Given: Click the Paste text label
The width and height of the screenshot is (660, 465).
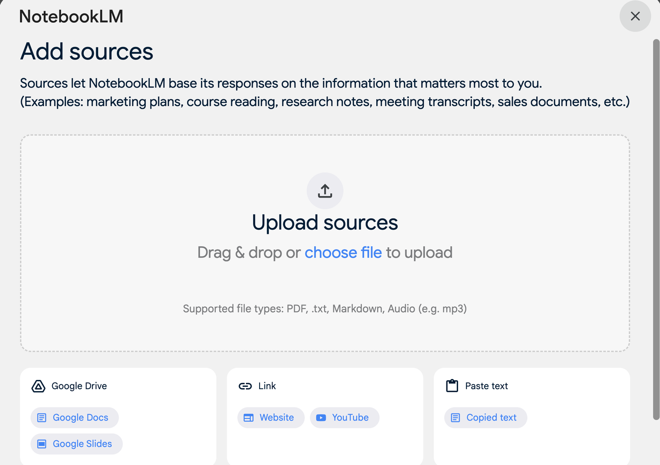Looking at the screenshot, I should click(x=487, y=386).
